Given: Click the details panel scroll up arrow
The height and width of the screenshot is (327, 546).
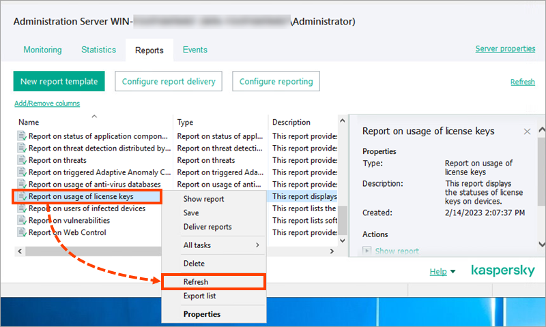Looking at the screenshot, I should 541,130.
